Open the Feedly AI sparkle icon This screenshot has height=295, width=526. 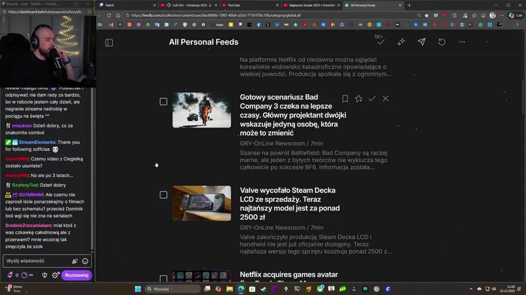tap(401, 42)
